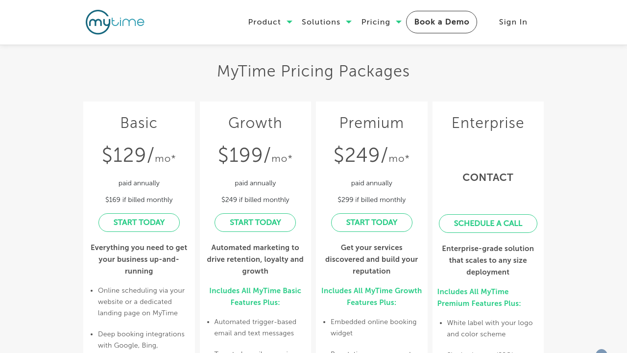Schedule a call for Enterprise
The width and height of the screenshot is (627, 353).
[488, 224]
